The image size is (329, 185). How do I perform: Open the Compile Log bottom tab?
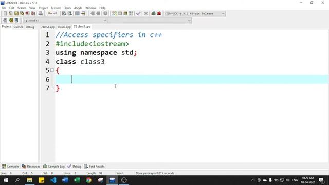pyautogui.click(x=53, y=166)
